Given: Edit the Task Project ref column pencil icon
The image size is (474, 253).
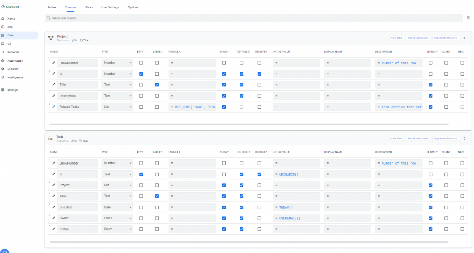Looking at the screenshot, I should (x=54, y=185).
